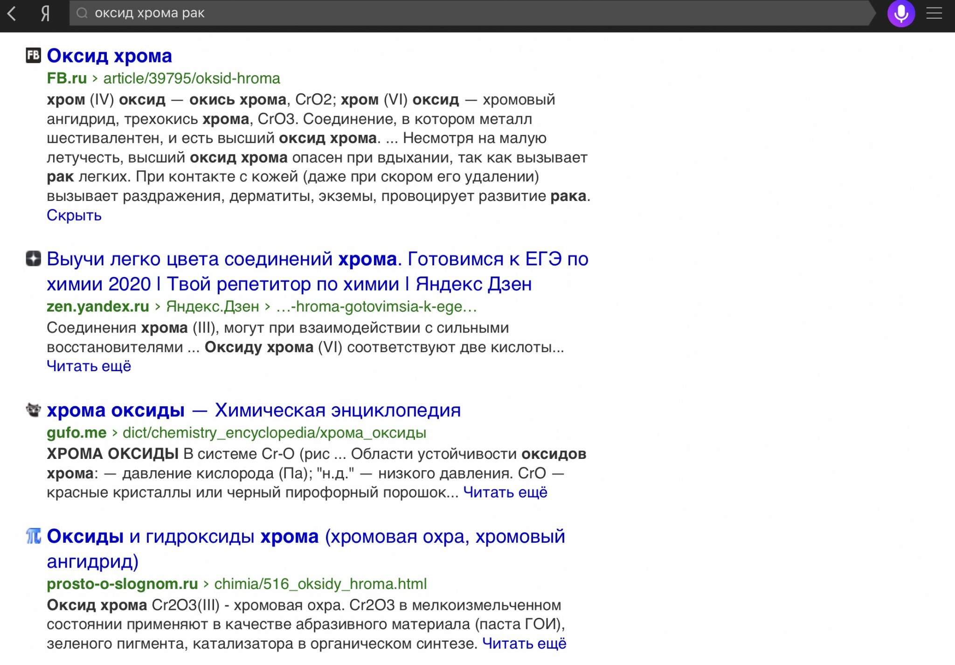Expand Zen snippet with Читать ещё
955x665 pixels.
coord(89,366)
